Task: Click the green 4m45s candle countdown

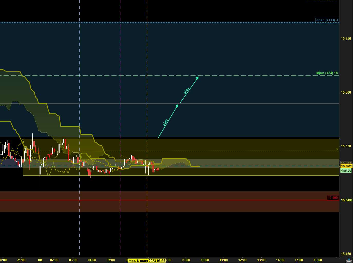Action: [346, 170]
